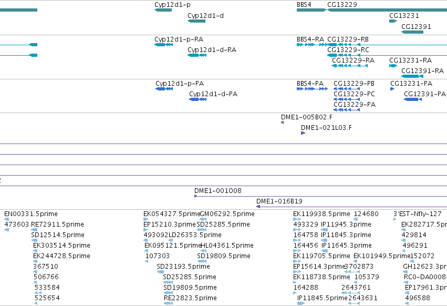Click EST EP15614.3prime
Screen dimensions: 447x306
[297, 272]
